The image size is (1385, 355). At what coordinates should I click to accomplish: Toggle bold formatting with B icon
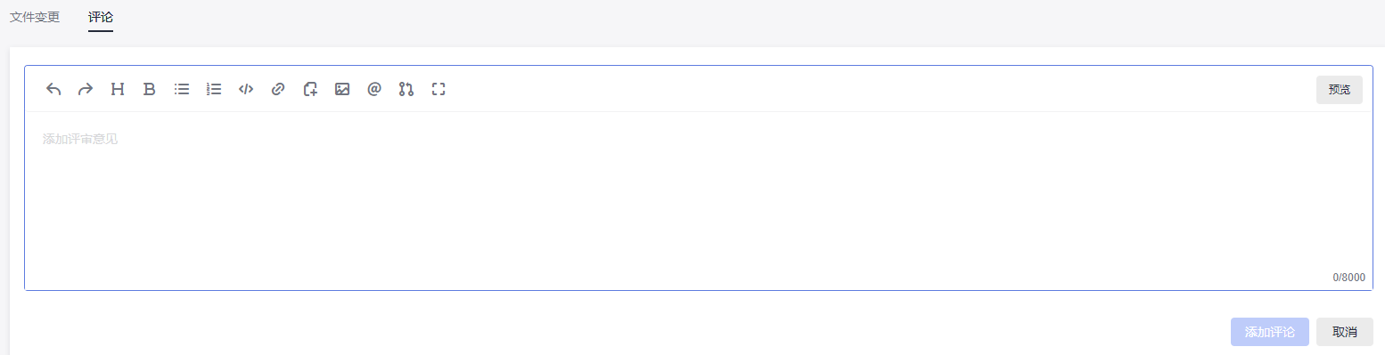point(150,89)
